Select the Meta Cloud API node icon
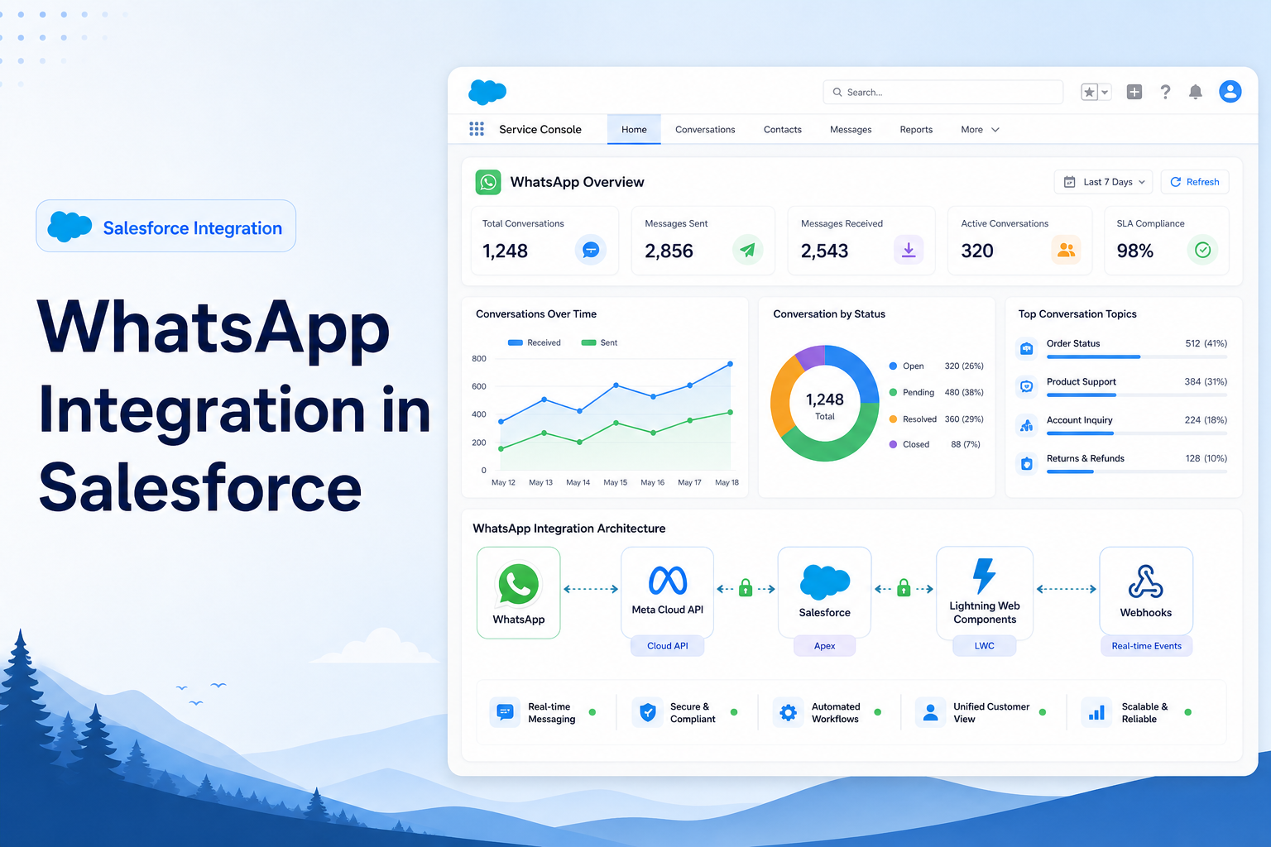The width and height of the screenshot is (1271, 847). [668, 581]
